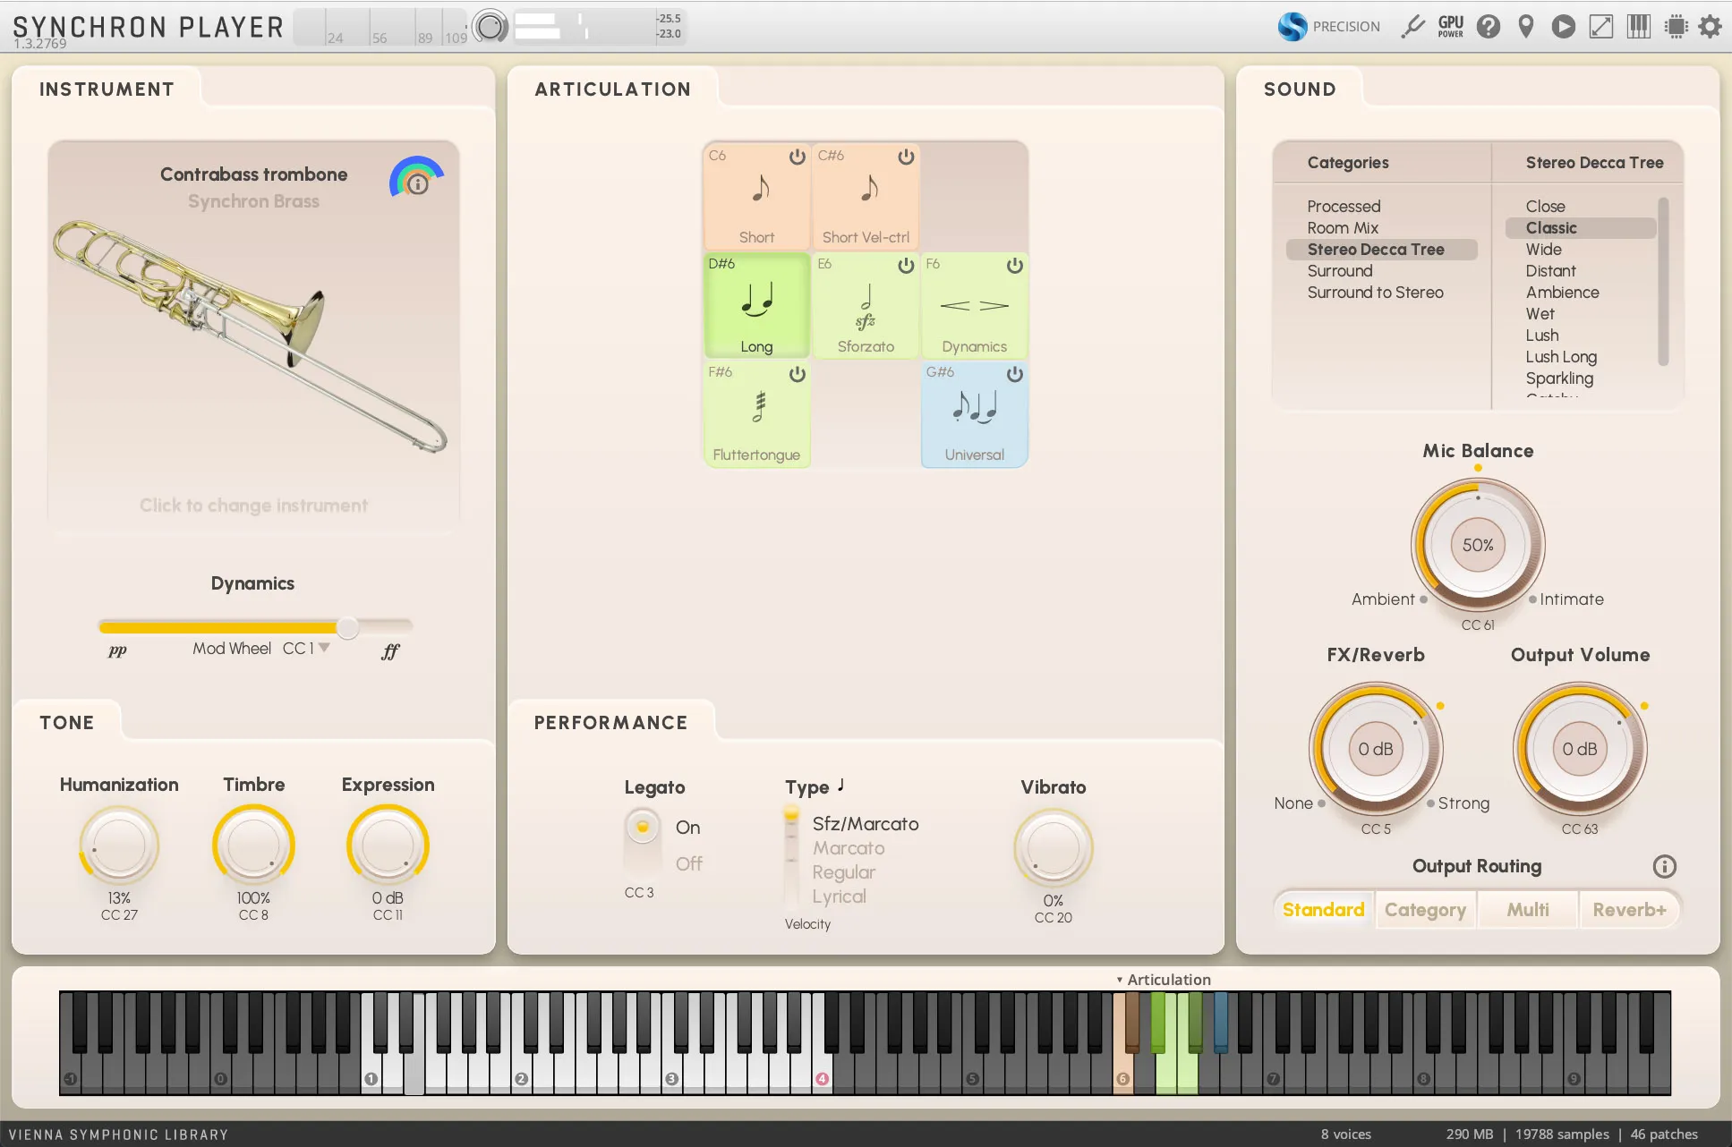Image resolution: width=1732 pixels, height=1147 pixels.
Task: Open Mod Wheel CC 1 dropdown arrow
Action: pyautogui.click(x=324, y=648)
